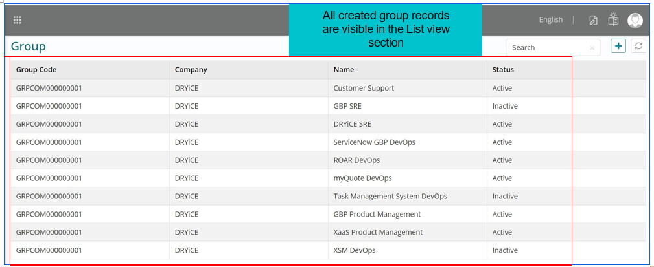Select the myQuote DevOps row
Viewport: 654px width, 267px height.
pos(362,178)
